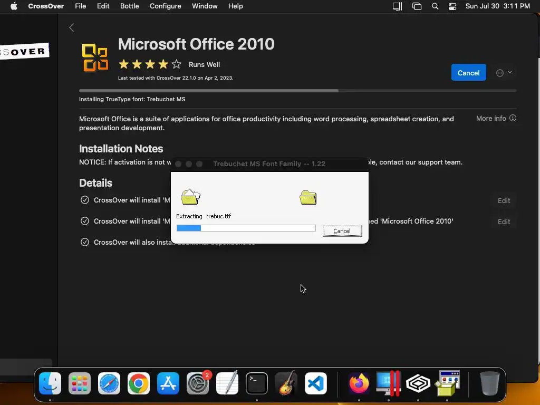Click the closed destination folder icon
Viewport: 540px width, 405px height.
308,198
